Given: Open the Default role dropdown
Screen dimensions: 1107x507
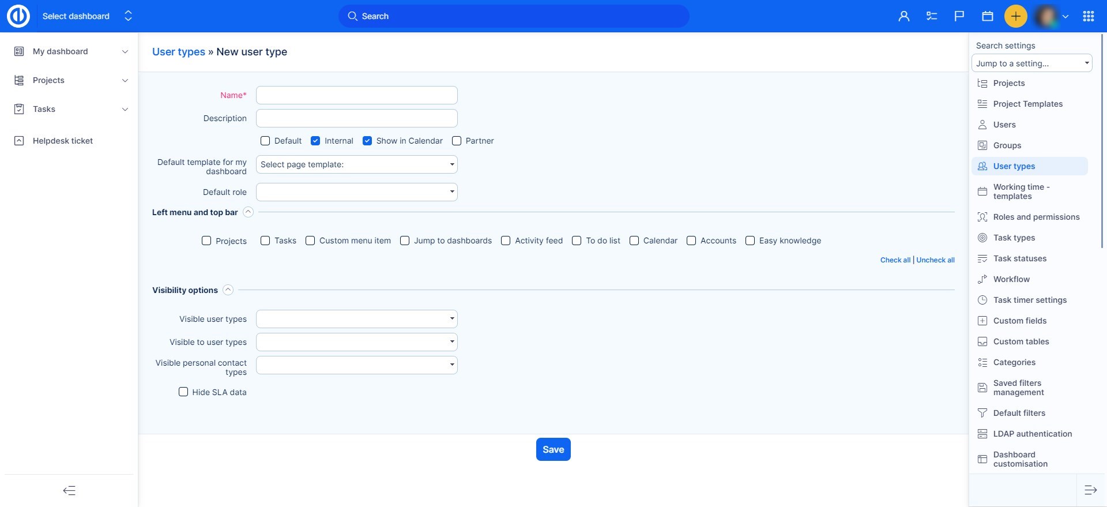Looking at the screenshot, I should tap(356, 192).
